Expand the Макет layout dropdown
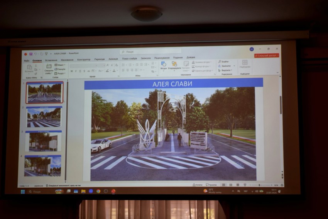The image size is (328, 219). click(x=60, y=65)
